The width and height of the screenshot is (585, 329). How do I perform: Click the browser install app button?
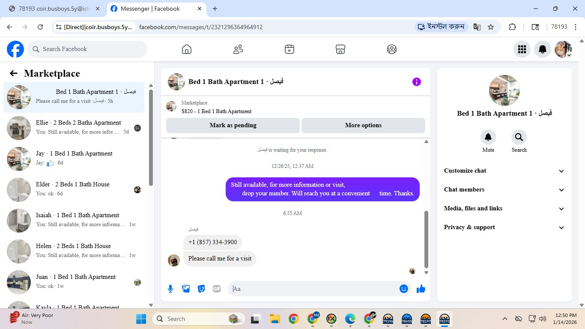click(441, 27)
